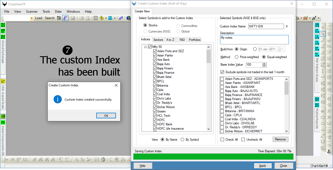Click the dW toolbar icon

(x=96, y=18)
